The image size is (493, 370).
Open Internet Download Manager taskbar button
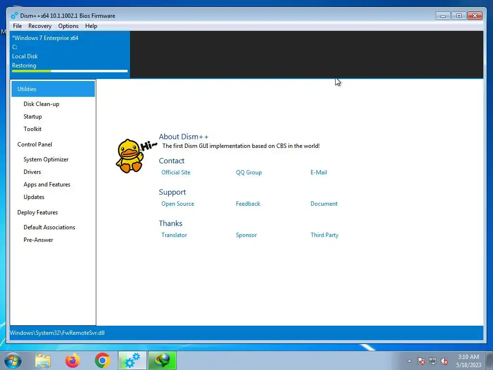(162, 360)
